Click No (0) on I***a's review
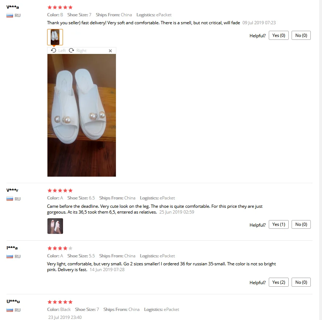 tap(301, 282)
